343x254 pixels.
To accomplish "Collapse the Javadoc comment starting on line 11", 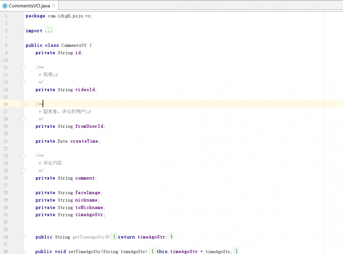I will pyautogui.click(x=23, y=67).
